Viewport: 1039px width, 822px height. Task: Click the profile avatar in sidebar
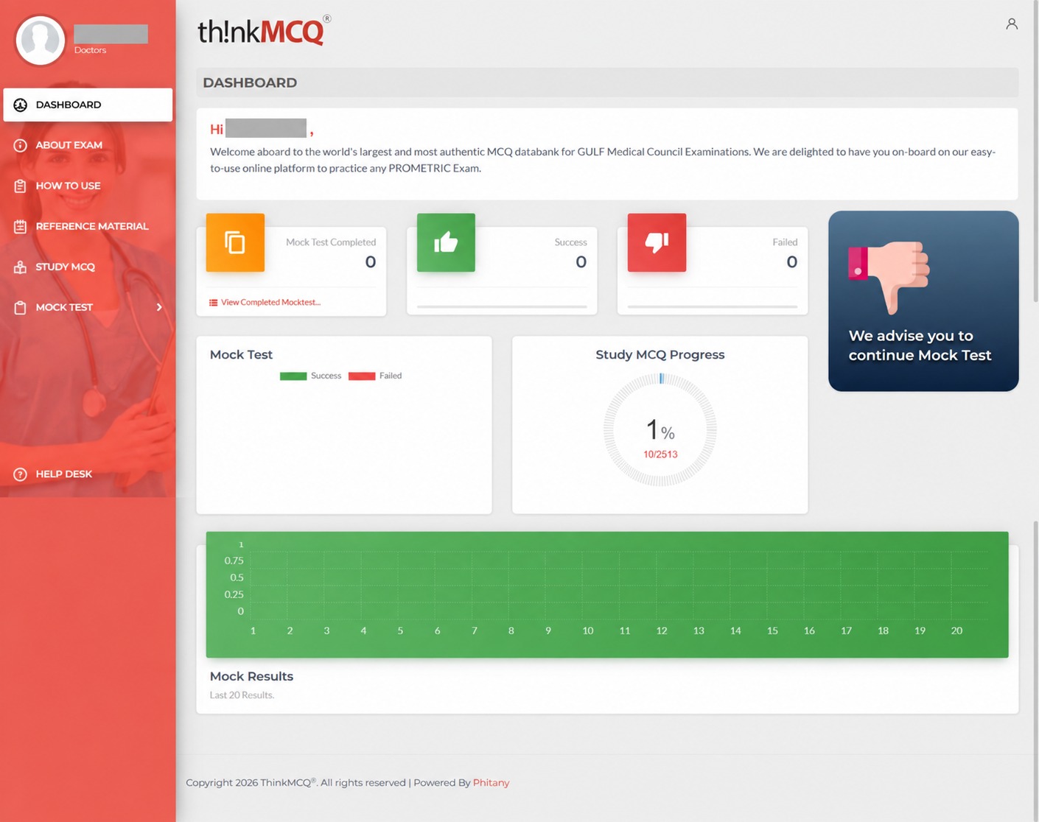(x=40, y=41)
